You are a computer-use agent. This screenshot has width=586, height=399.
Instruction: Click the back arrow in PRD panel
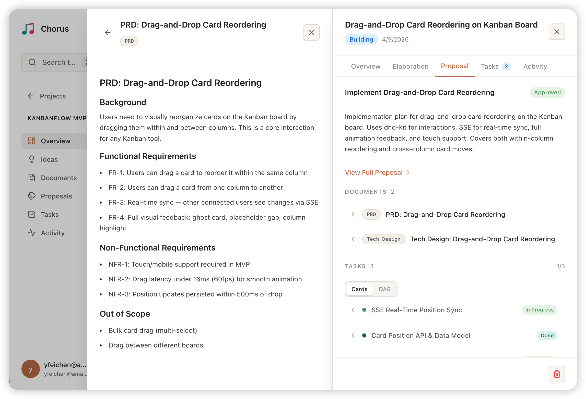pyautogui.click(x=108, y=32)
